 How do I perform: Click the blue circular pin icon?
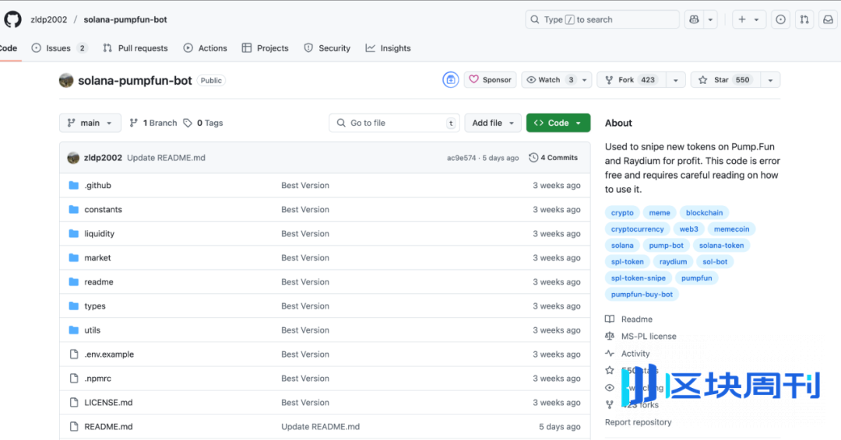pyautogui.click(x=451, y=80)
